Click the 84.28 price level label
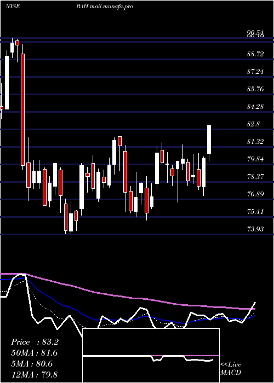The height and width of the screenshot is (383, 274). 255,107
